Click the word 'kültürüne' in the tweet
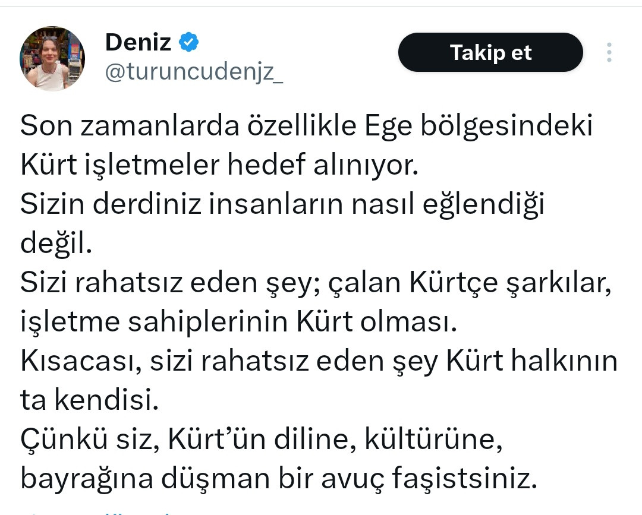This screenshot has width=642, height=515. pyautogui.click(x=433, y=440)
